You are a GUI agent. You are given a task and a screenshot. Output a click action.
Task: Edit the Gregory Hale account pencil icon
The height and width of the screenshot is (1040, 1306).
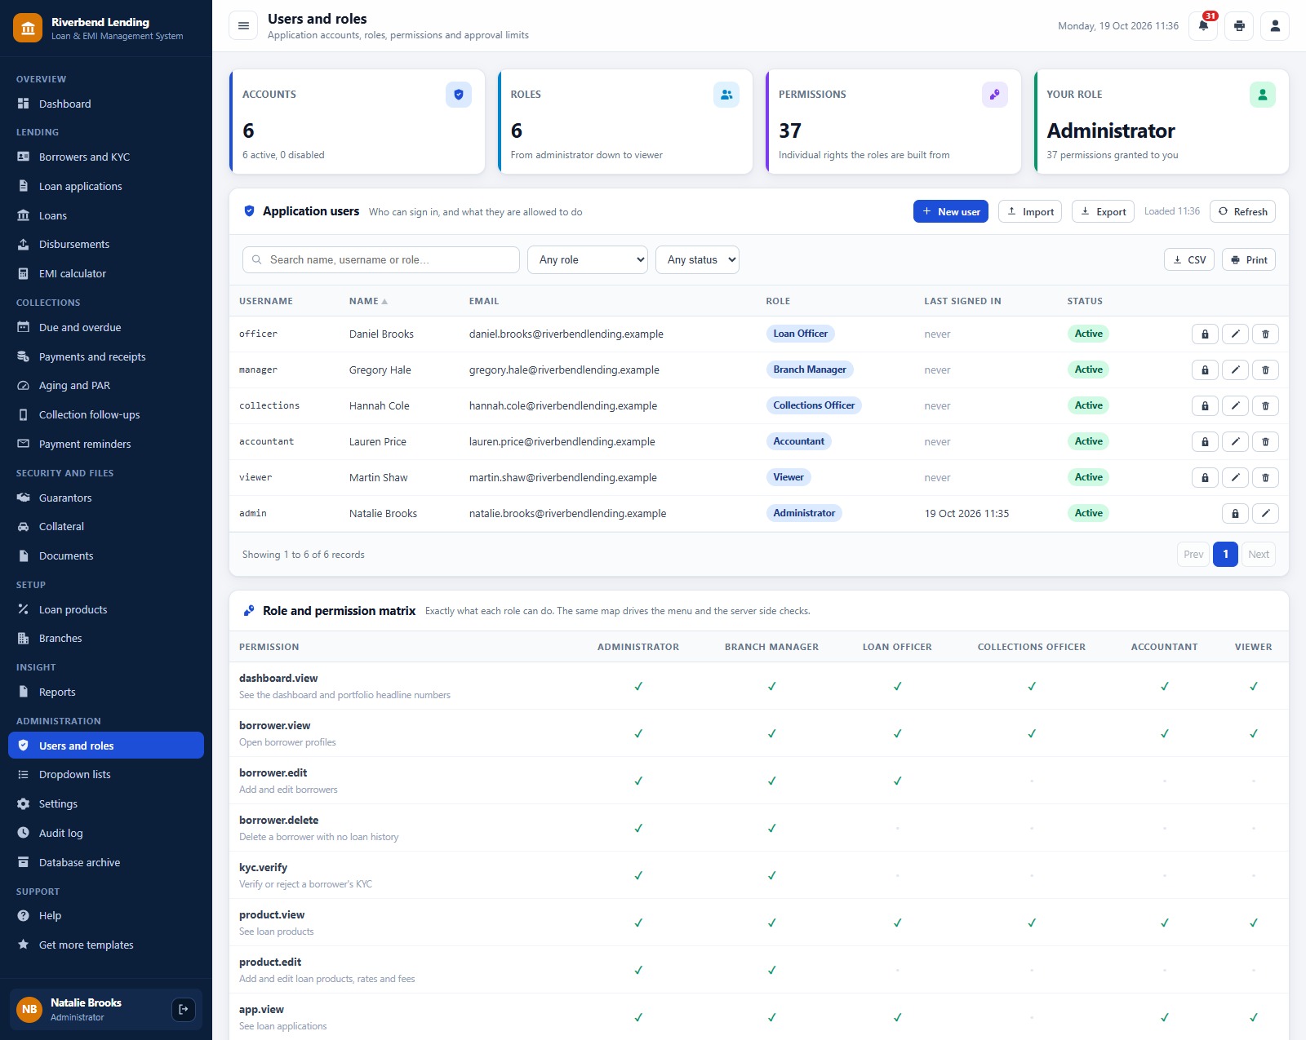[x=1235, y=370]
